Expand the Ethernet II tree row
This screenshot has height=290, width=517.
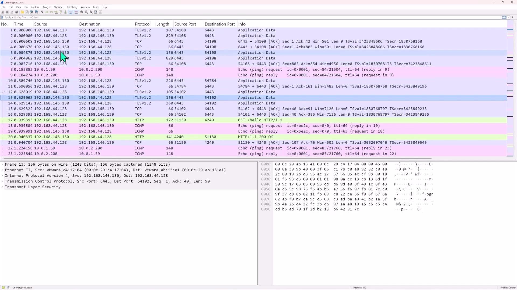tap(2, 170)
